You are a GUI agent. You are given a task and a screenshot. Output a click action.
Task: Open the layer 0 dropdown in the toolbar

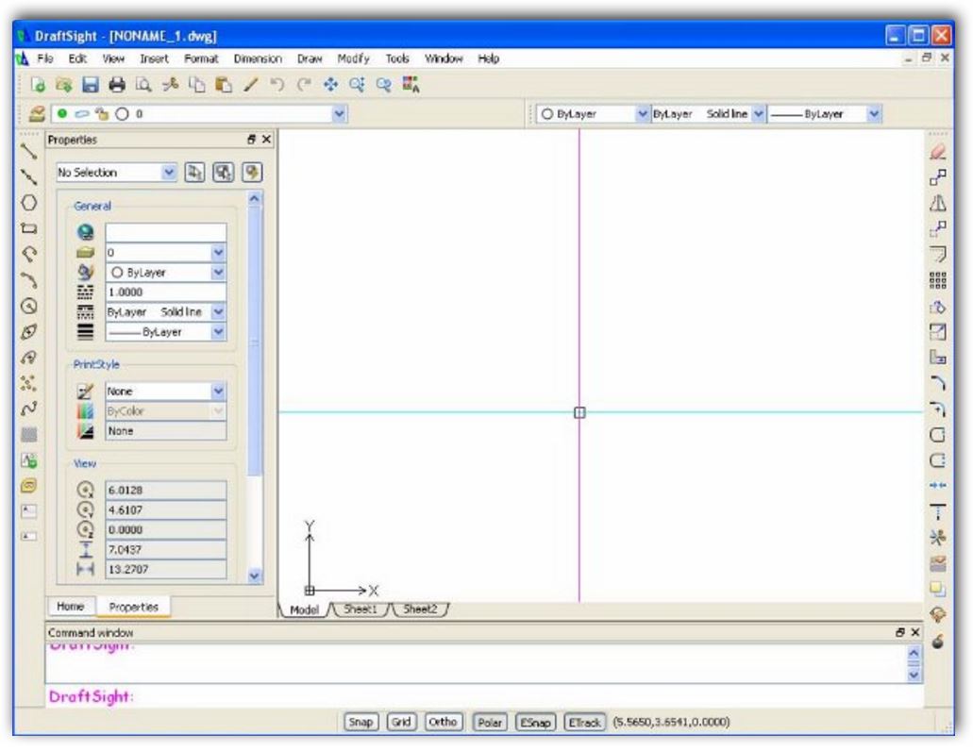pos(339,113)
